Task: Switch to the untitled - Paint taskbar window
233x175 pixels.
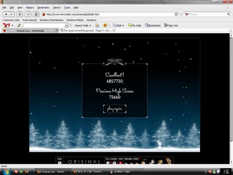Action: click(125, 171)
